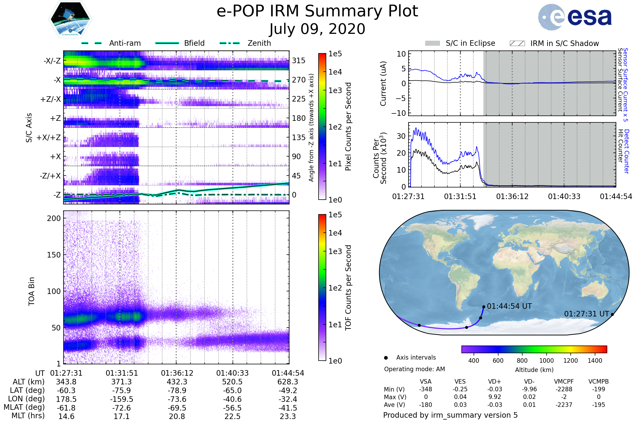This screenshot has height=423, width=635.
Task: Click the Axis intervals black dot marker
Action: tap(386, 358)
